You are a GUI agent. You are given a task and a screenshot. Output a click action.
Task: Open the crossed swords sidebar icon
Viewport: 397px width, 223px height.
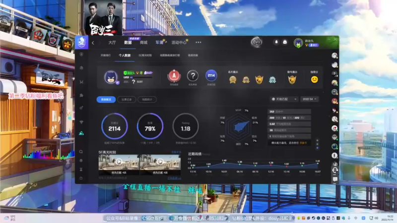tap(81, 82)
